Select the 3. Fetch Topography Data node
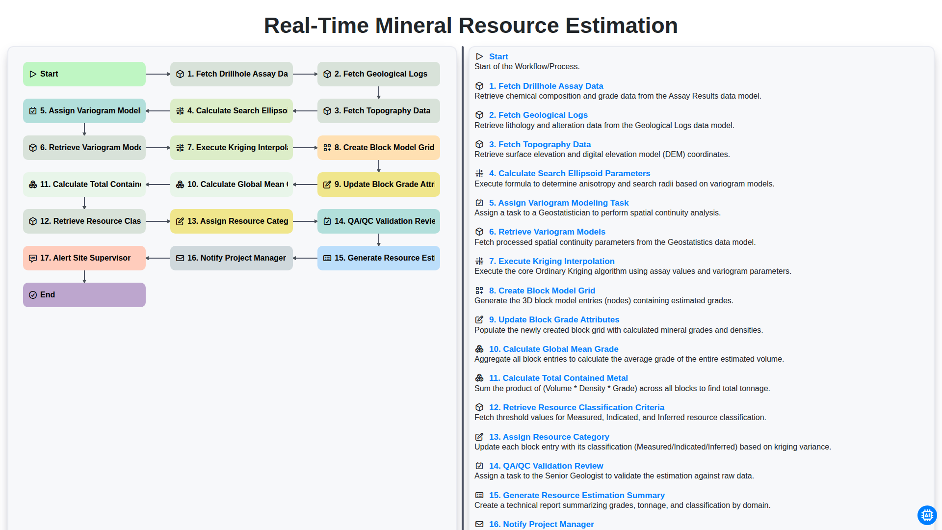The image size is (942, 530). click(379, 111)
